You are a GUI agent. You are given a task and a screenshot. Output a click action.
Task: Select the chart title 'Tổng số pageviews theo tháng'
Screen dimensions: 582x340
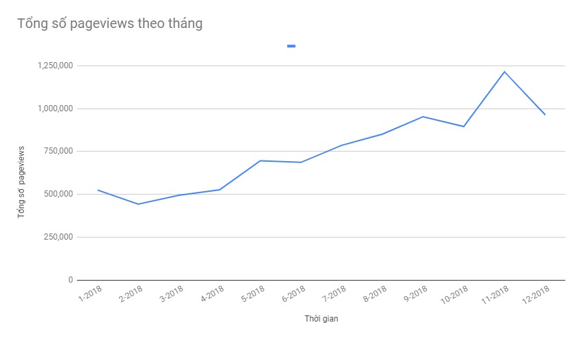click(x=110, y=23)
